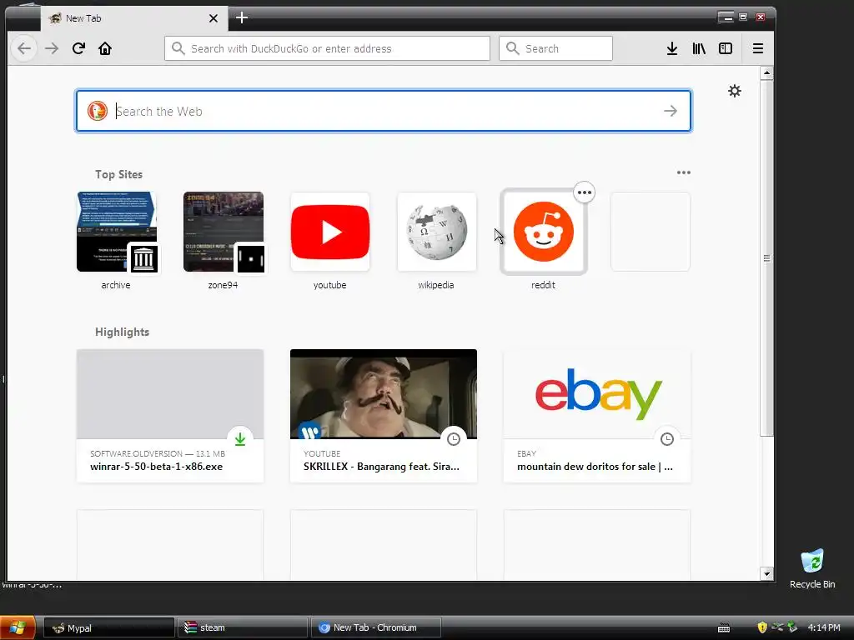Open the SKRILLEX Bangarang highlight card
The height and width of the screenshot is (640, 854).
pyautogui.click(x=384, y=416)
